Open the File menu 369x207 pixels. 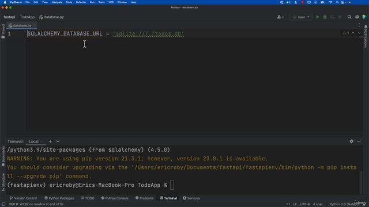[x=28, y=2]
